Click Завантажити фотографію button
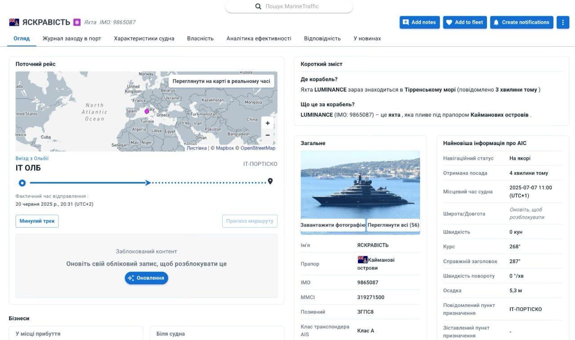This screenshot has height=340, width=575. point(333,225)
